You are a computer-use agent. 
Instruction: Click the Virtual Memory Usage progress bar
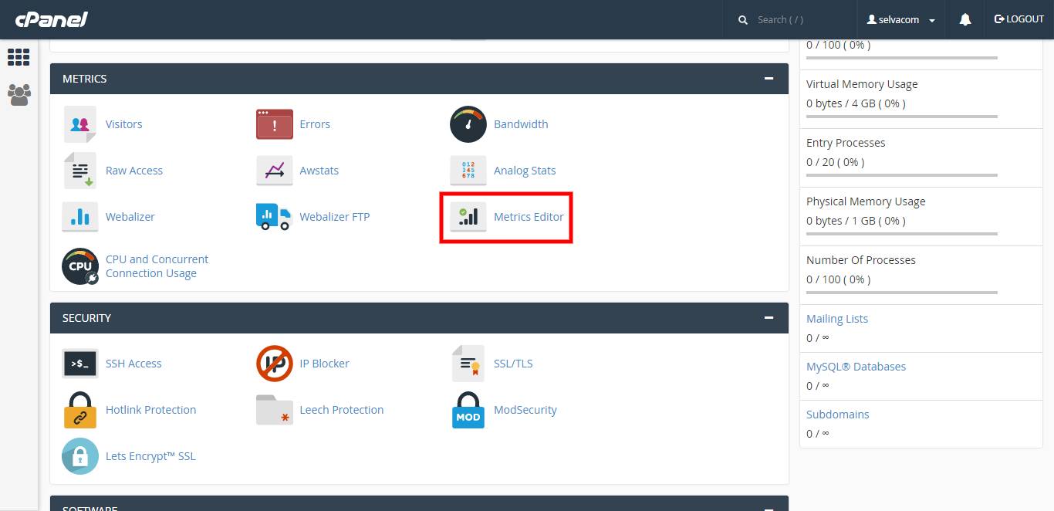(x=902, y=117)
